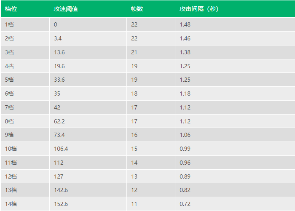Image resolution: width=295 pixels, height=211 pixels.
Task: Click the 62.2 threshold cell
Action: coord(88,121)
